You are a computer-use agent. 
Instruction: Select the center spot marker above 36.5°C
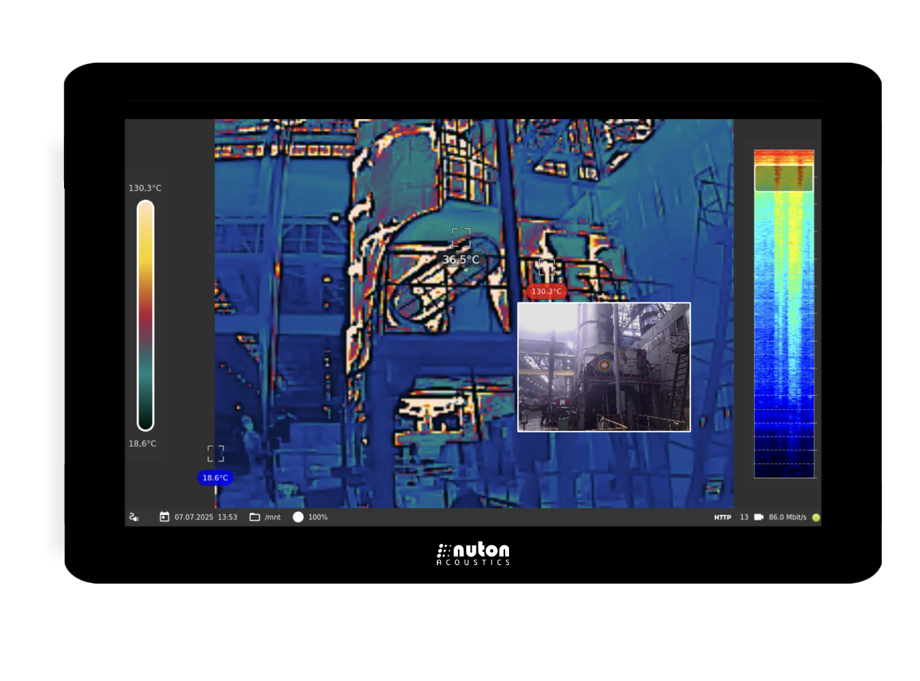(461, 238)
